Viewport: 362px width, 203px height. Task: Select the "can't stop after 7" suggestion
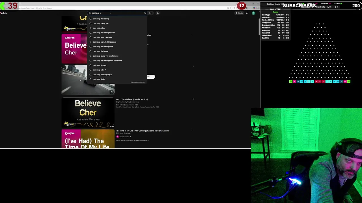(x=117, y=70)
